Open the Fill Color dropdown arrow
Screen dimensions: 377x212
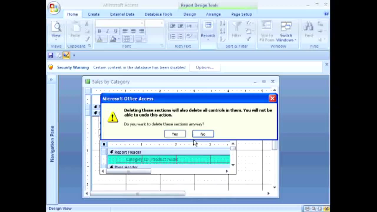tap(119, 39)
